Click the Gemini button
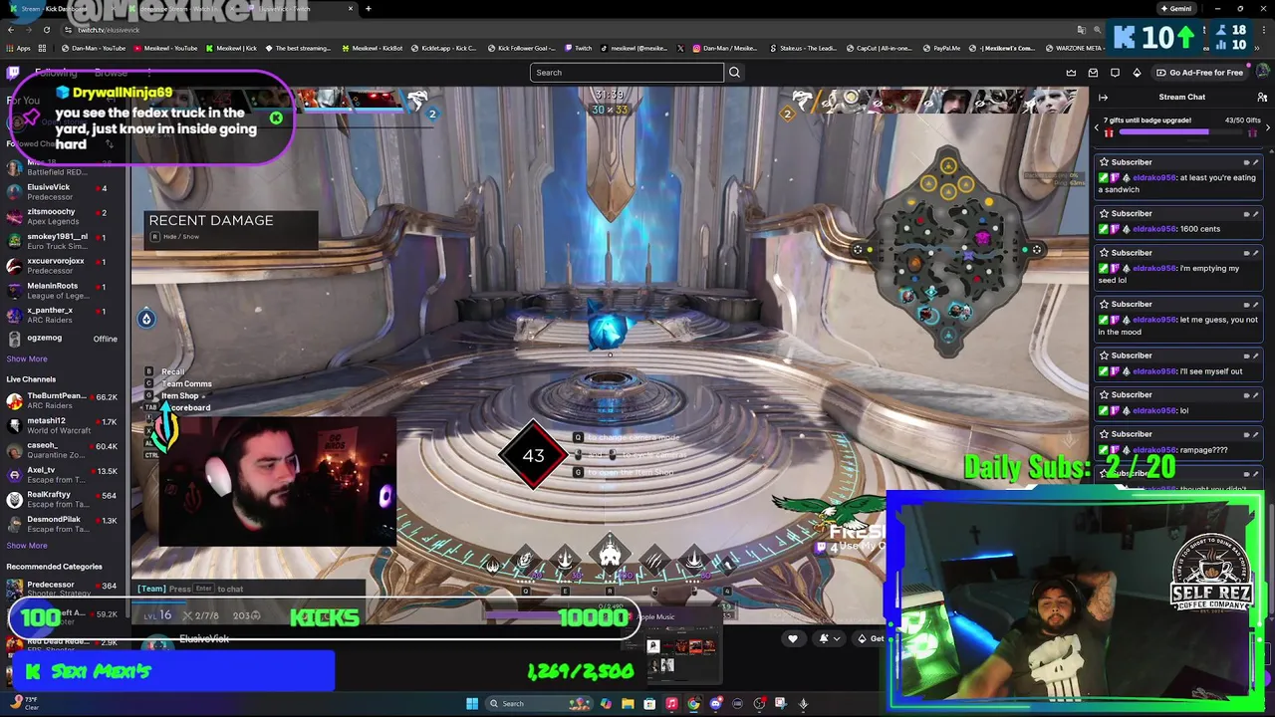1275x717 pixels. point(1176,9)
